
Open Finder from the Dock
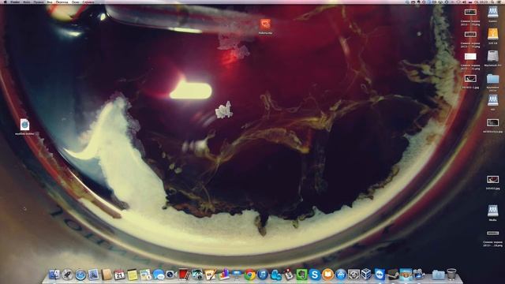[54, 275]
